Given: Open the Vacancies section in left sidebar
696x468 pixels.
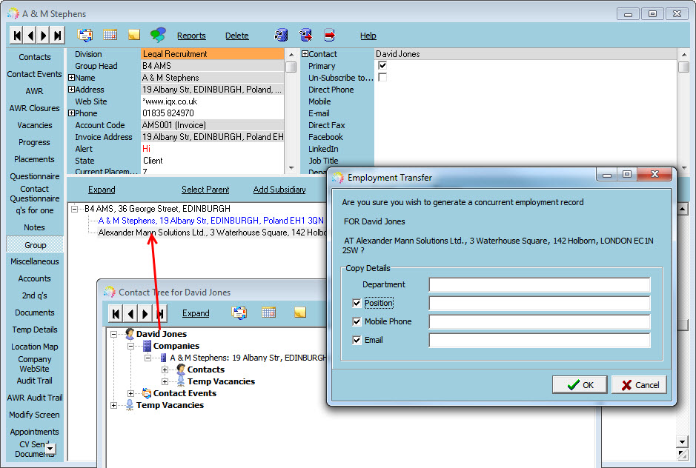Looking at the screenshot, I should coord(35,125).
